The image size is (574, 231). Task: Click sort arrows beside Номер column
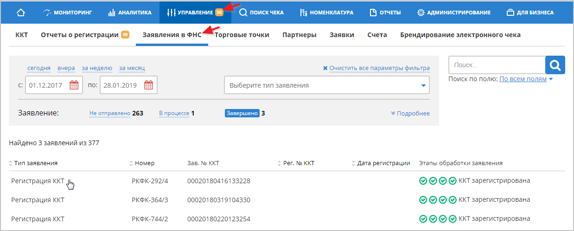(131, 163)
